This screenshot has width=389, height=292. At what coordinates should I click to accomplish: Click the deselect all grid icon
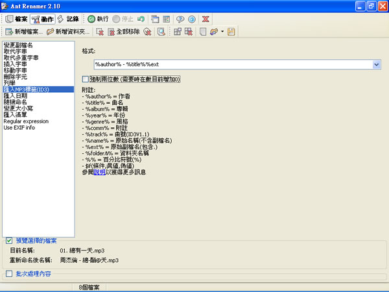189,32
